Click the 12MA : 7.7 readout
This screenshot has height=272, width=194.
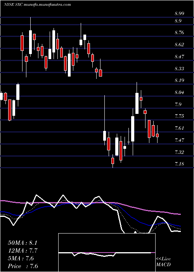point(23,251)
